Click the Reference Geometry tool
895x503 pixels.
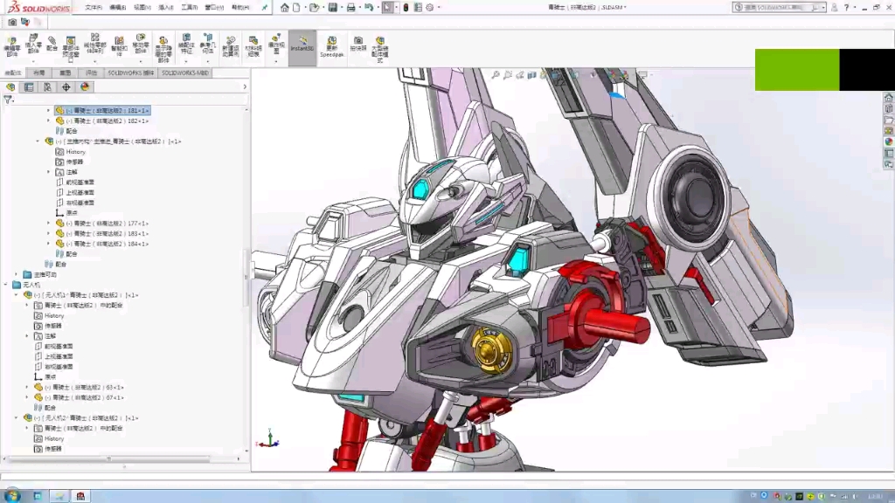[x=208, y=45]
